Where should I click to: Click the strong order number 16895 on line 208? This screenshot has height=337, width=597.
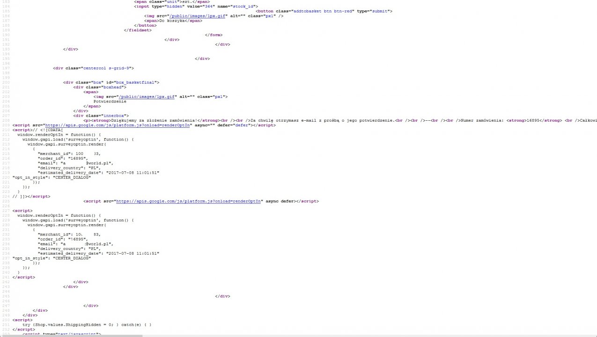(x=533, y=120)
